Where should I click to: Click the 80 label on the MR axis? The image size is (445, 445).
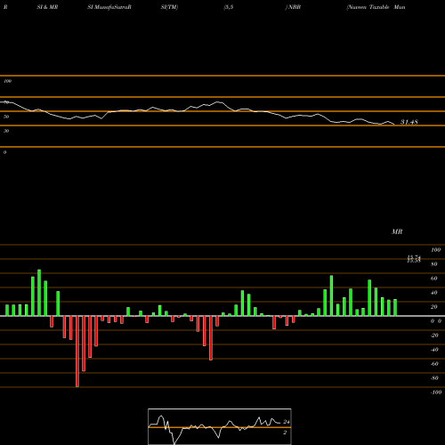434,264
